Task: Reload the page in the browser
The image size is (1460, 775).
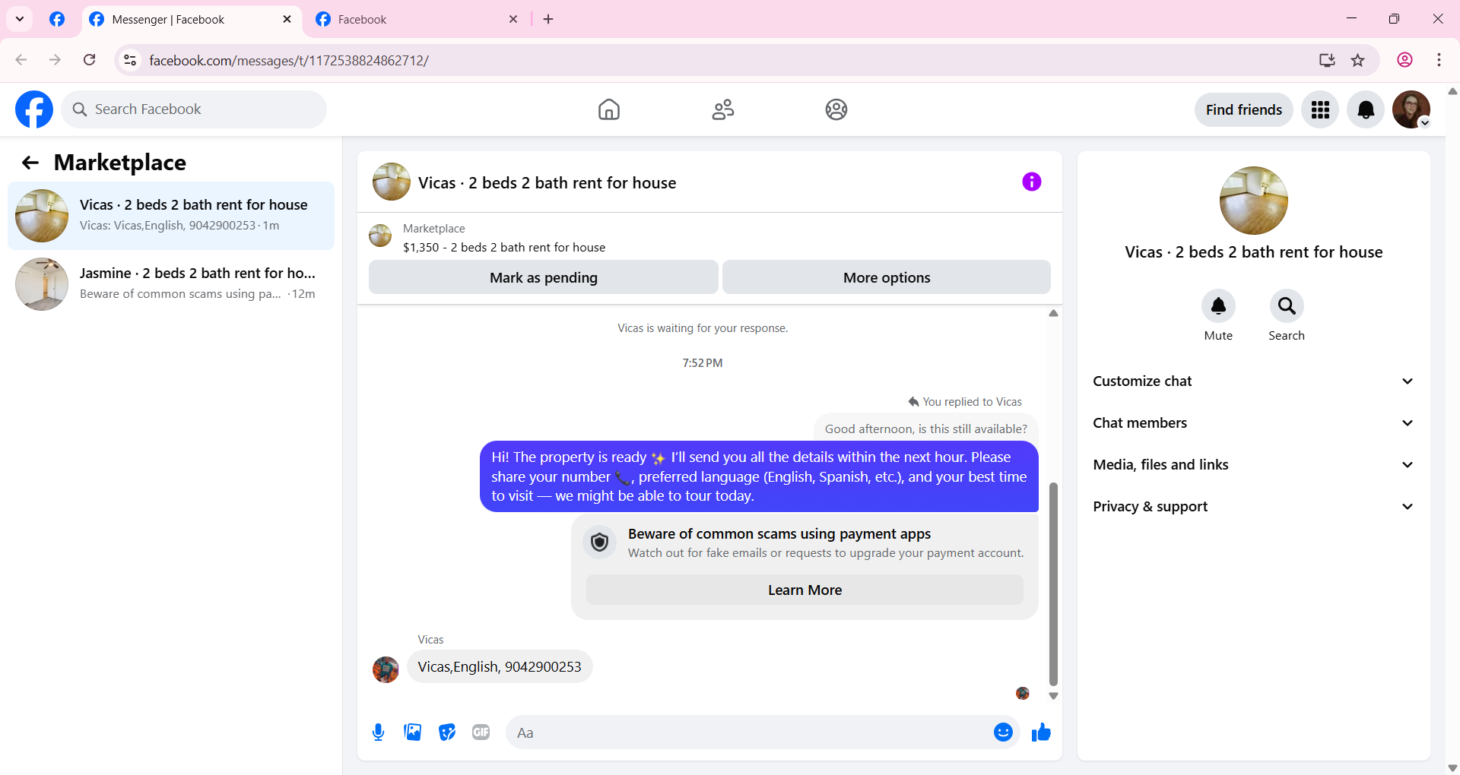Action: click(90, 60)
